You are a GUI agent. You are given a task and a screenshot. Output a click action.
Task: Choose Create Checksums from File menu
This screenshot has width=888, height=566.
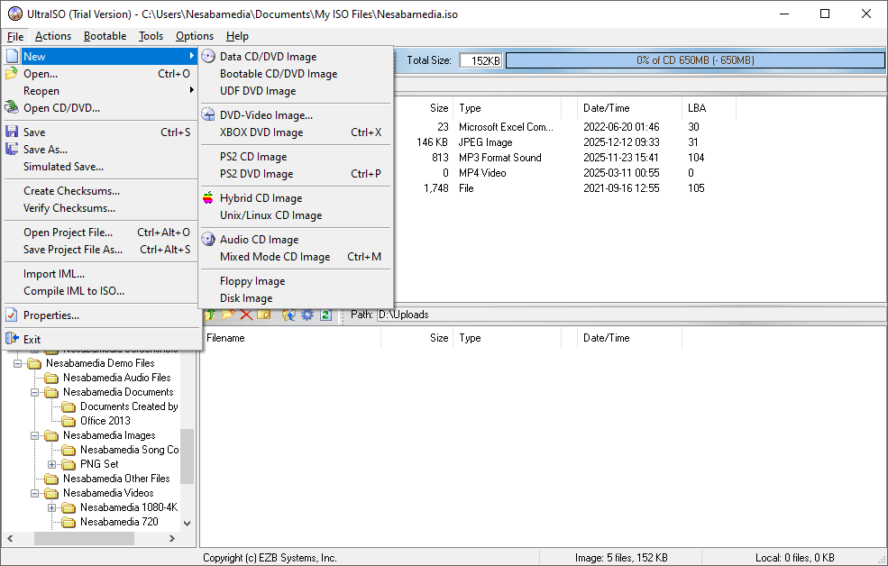[x=71, y=191]
